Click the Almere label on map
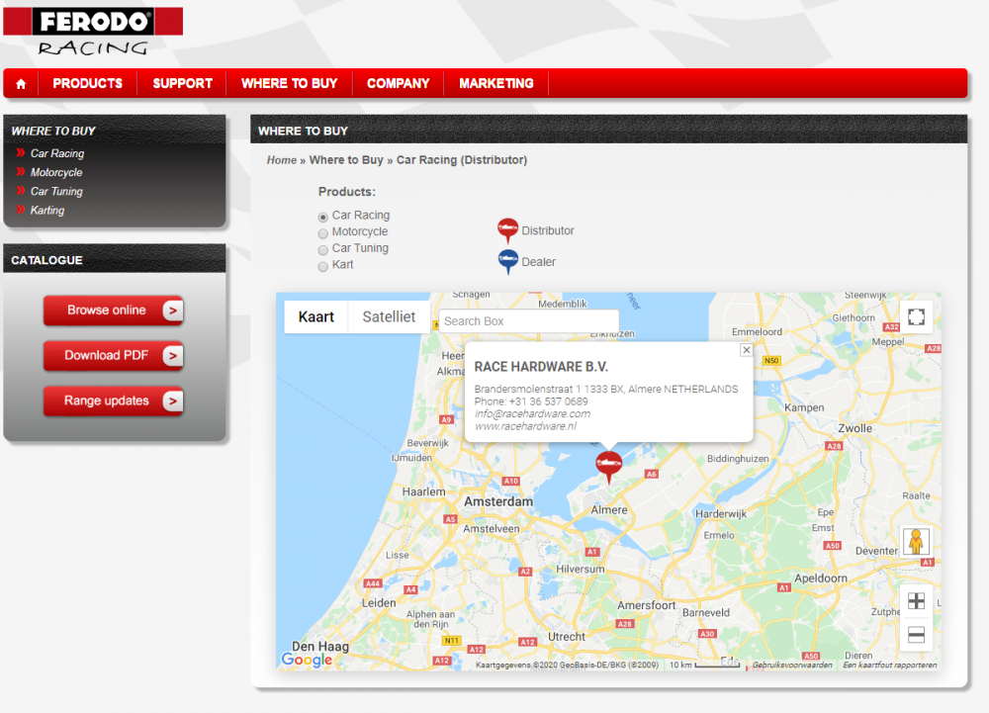Image resolution: width=989 pixels, height=713 pixels. [x=609, y=510]
